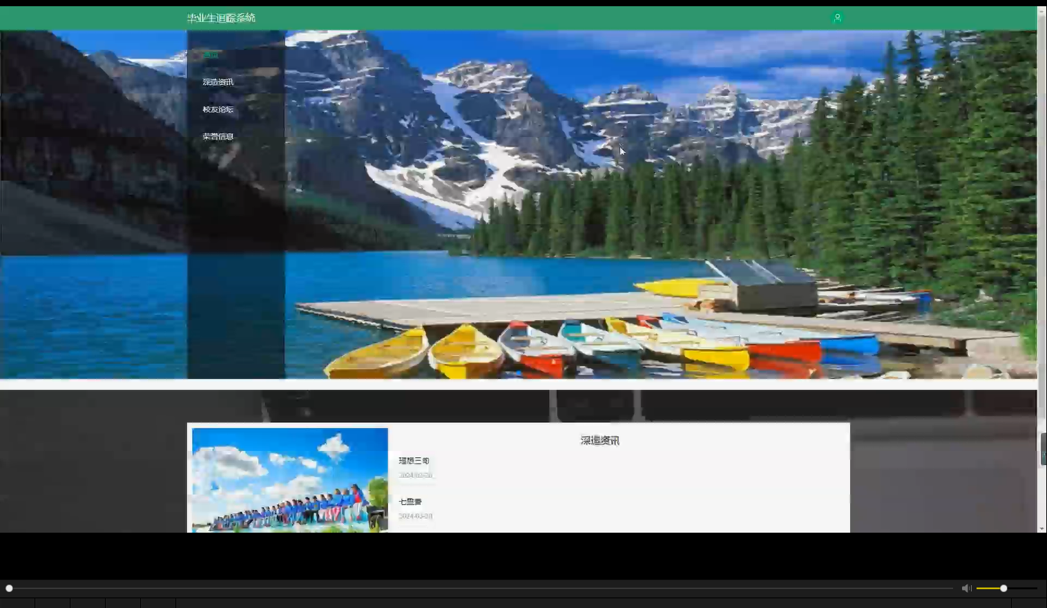Click the 毕业生追踪系统 site title
The width and height of the screenshot is (1047, 608).
(x=221, y=18)
